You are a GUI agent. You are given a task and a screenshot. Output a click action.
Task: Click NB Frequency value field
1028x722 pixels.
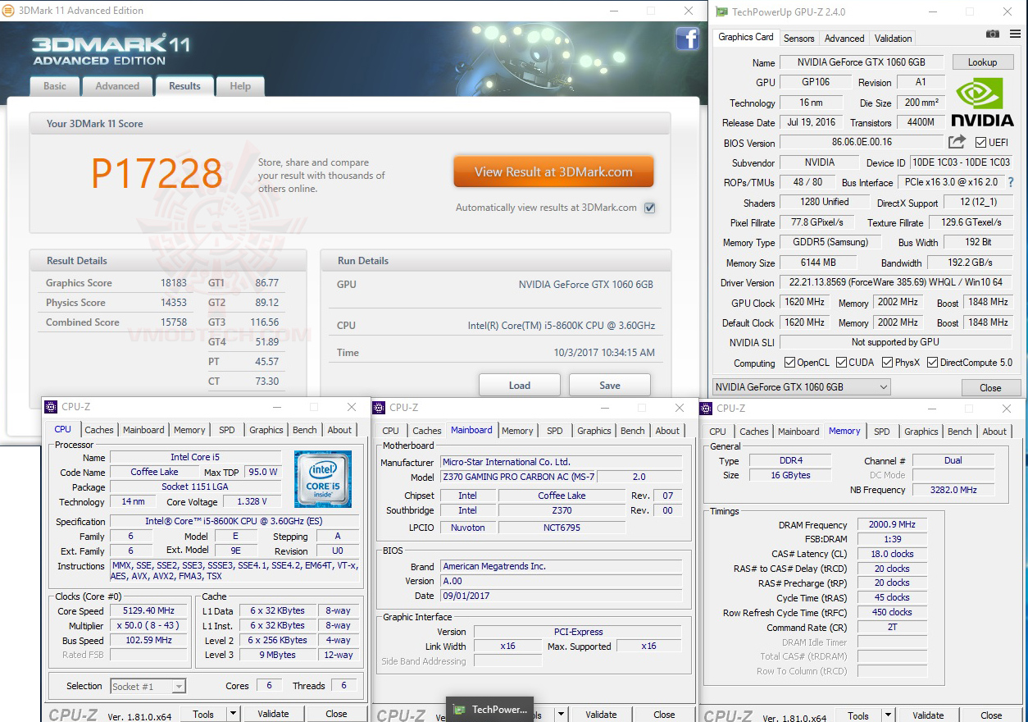(x=953, y=490)
